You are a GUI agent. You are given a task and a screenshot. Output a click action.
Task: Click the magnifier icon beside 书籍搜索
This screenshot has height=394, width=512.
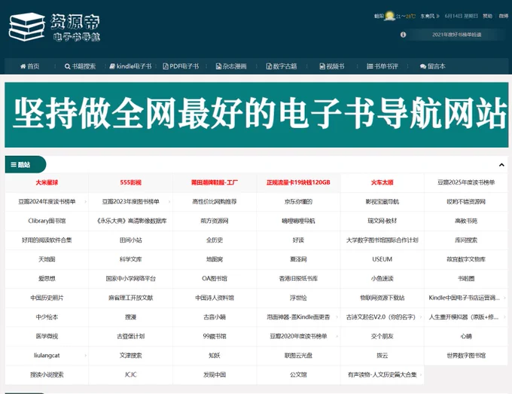tap(67, 66)
